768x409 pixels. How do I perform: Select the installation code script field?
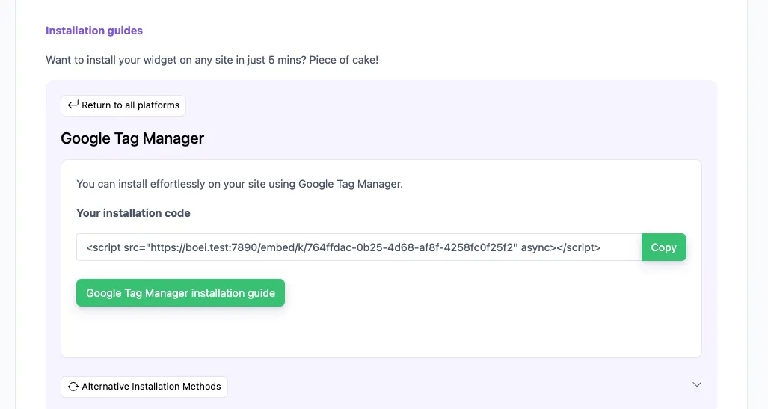point(359,247)
